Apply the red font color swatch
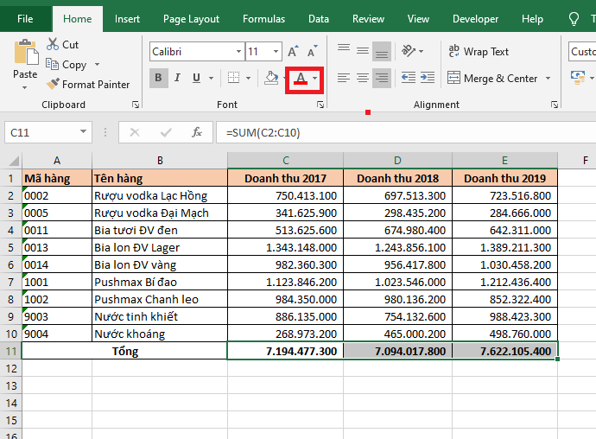The image size is (596, 439). tap(300, 79)
